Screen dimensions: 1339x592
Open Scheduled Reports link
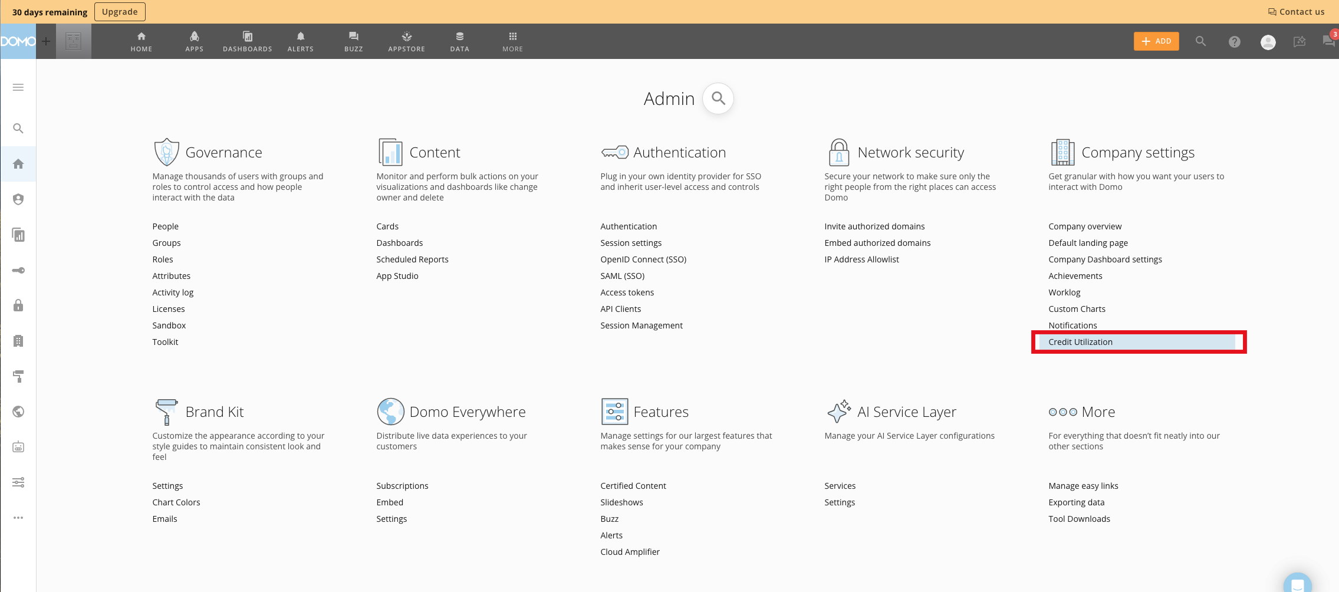413,259
